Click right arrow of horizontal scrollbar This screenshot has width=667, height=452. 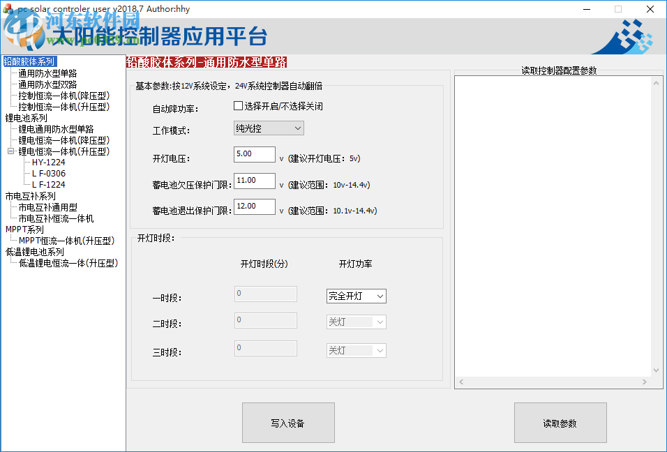(x=645, y=382)
